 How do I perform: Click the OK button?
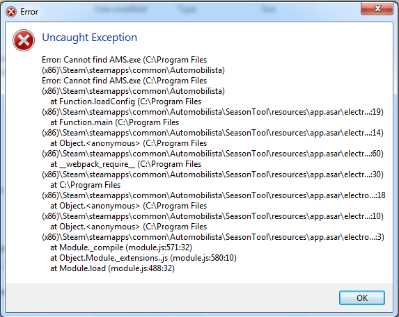tap(362, 298)
